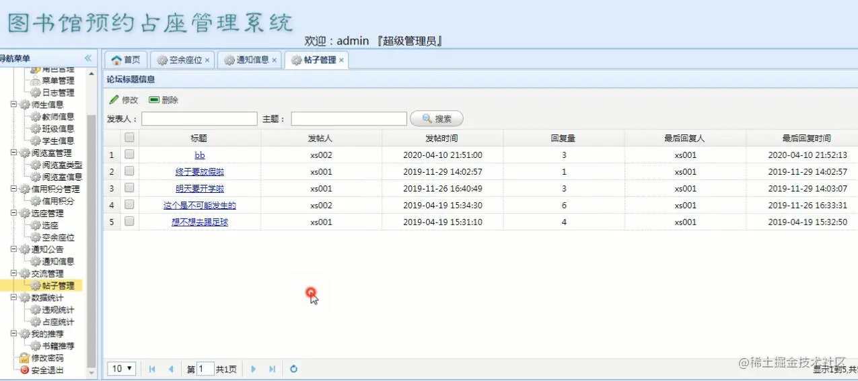Close the 帖子管理 tab
Screen dimensions: 858x381
341,60
